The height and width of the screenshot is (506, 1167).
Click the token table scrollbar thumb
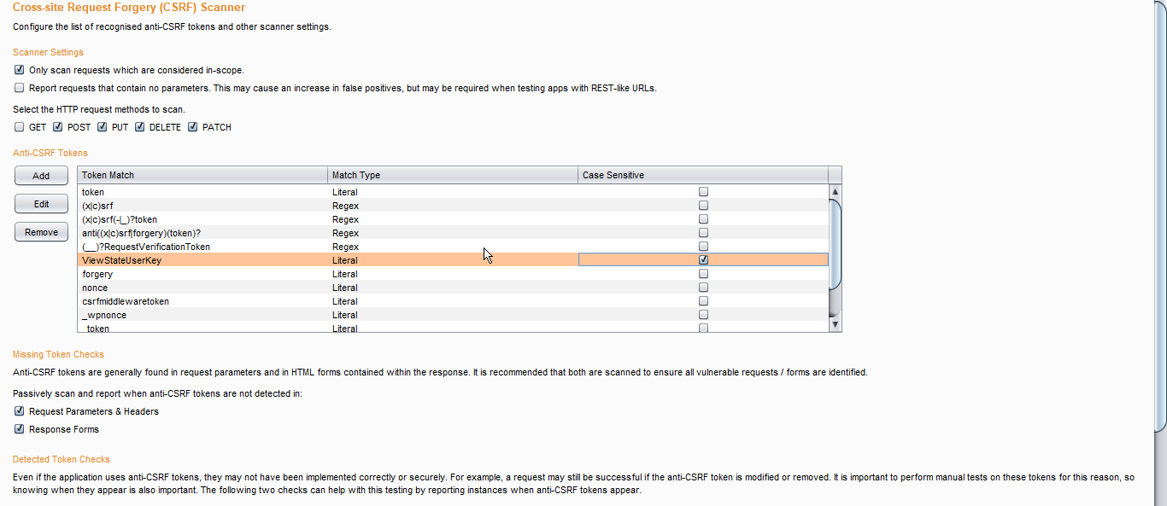click(x=835, y=246)
